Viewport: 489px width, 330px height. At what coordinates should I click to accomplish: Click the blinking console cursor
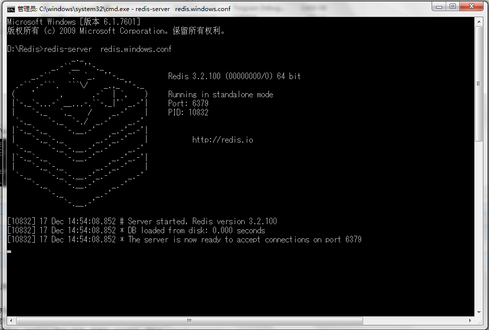(9, 251)
